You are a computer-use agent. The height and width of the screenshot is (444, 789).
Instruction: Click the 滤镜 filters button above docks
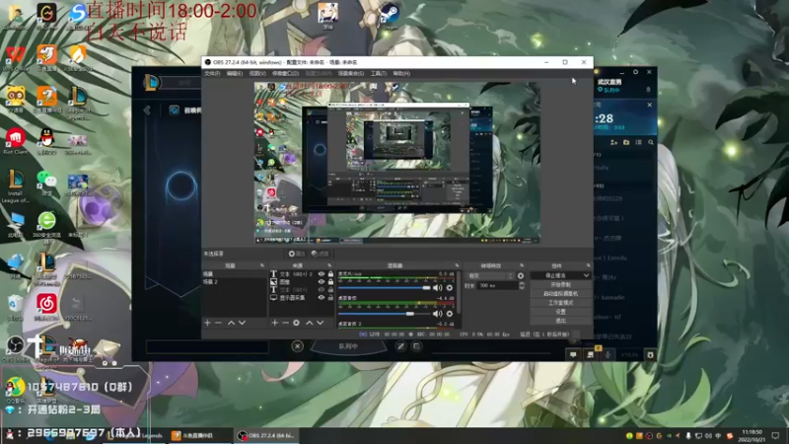320,254
